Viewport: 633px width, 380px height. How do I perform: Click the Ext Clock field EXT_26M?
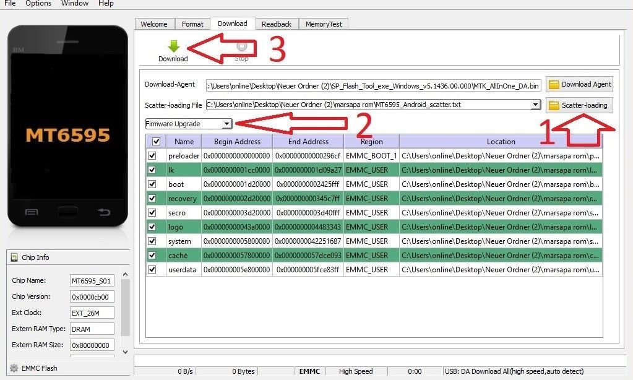[92, 313]
